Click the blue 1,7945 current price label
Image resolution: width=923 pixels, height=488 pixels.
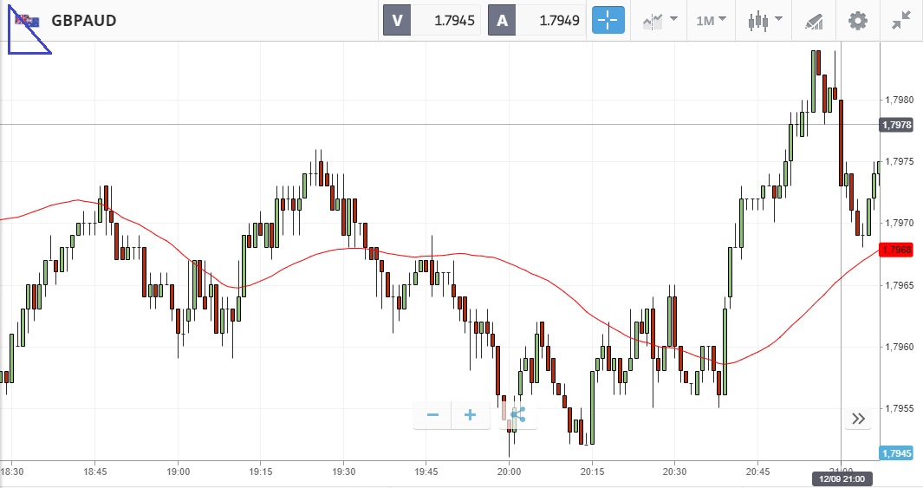[896, 453]
